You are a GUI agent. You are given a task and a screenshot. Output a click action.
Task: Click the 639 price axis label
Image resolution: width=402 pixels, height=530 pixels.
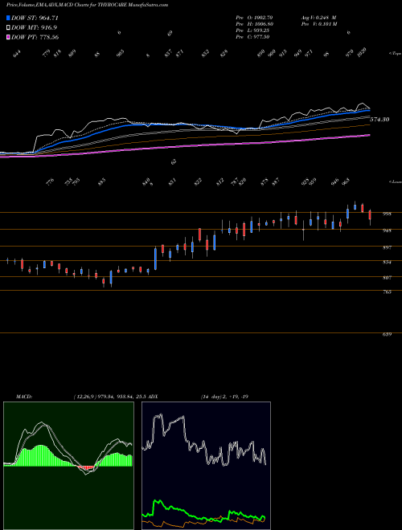pyautogui.click(x=387, y=334)
